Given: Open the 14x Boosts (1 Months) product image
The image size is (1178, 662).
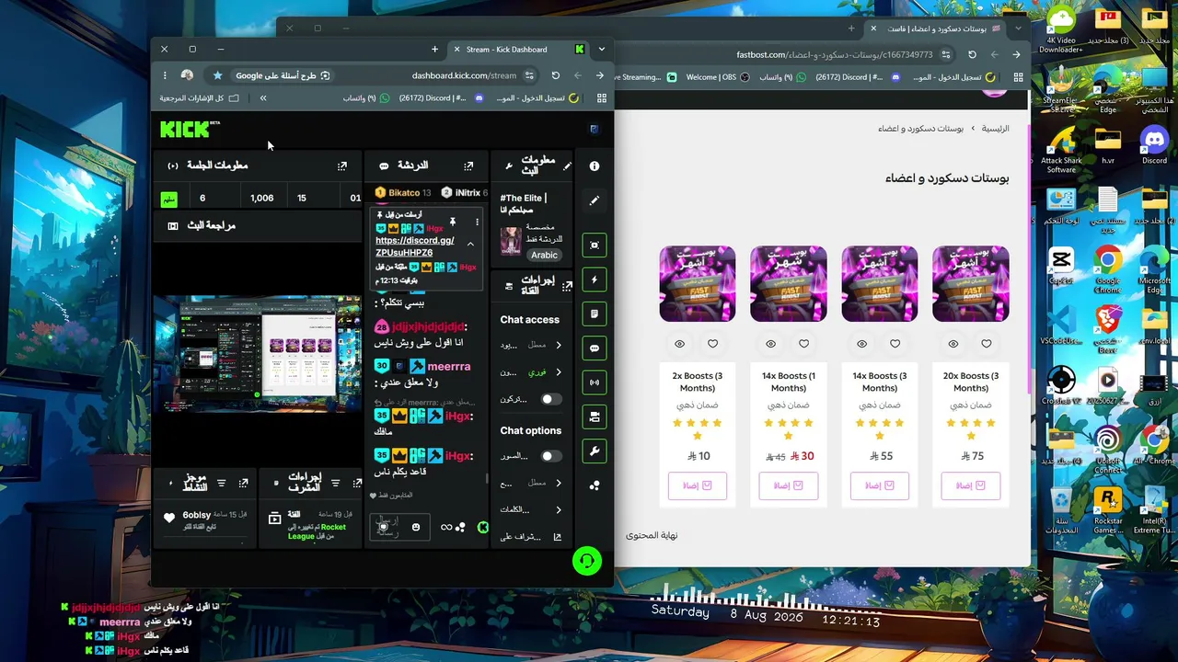Looking at the screenshot, I should coord(788,284).
